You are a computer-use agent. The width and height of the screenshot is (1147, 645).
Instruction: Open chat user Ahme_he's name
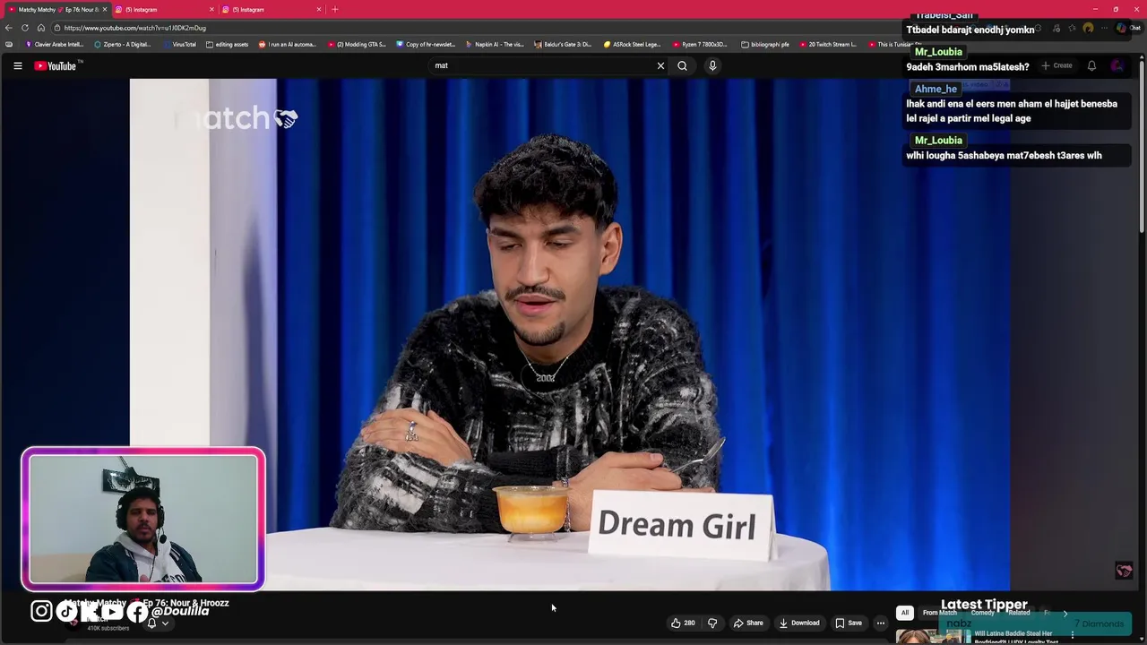936,89
